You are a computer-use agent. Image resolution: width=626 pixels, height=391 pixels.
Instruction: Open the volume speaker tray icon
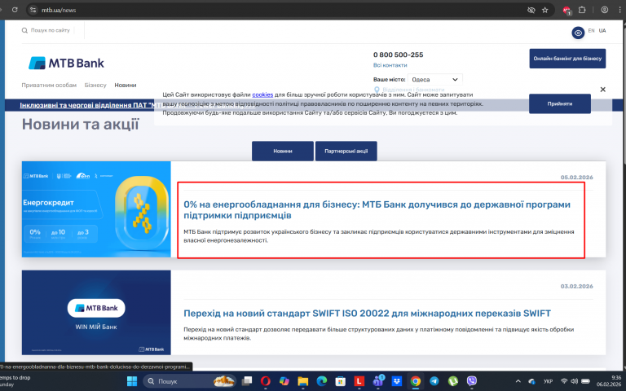[575, 381]
